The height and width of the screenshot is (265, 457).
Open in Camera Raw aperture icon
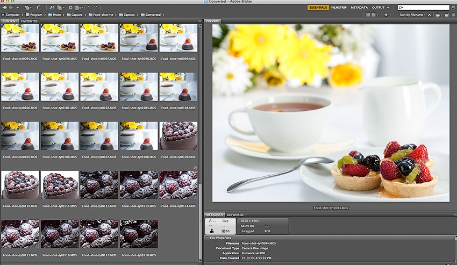[70, 8]
